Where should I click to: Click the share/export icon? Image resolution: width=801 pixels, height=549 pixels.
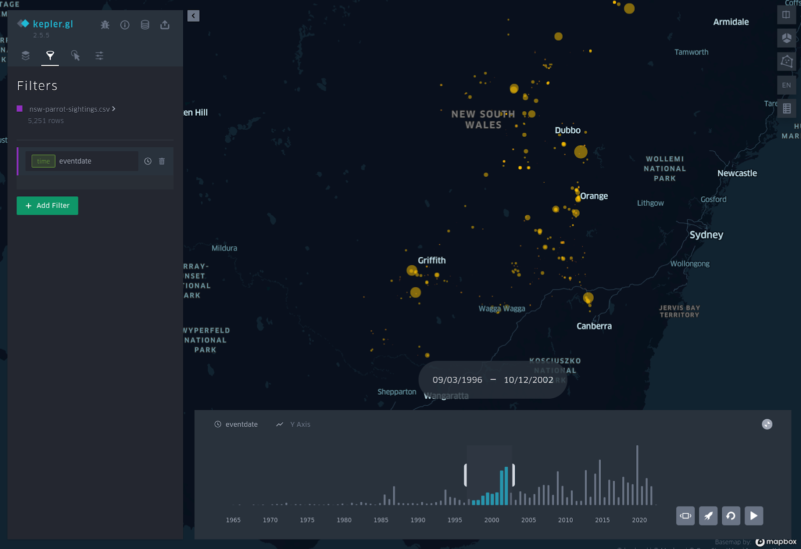165,25
